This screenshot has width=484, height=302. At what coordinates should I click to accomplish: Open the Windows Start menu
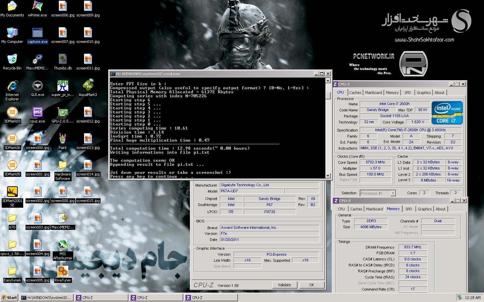tap(9, 298)
